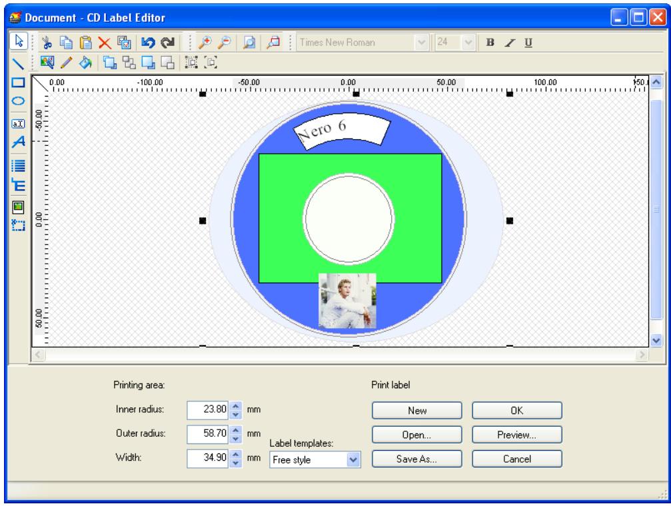Click the Paste clipboard icon
Image resolution: width=671 pixels, height=506 pixels.
coord(86,43)
